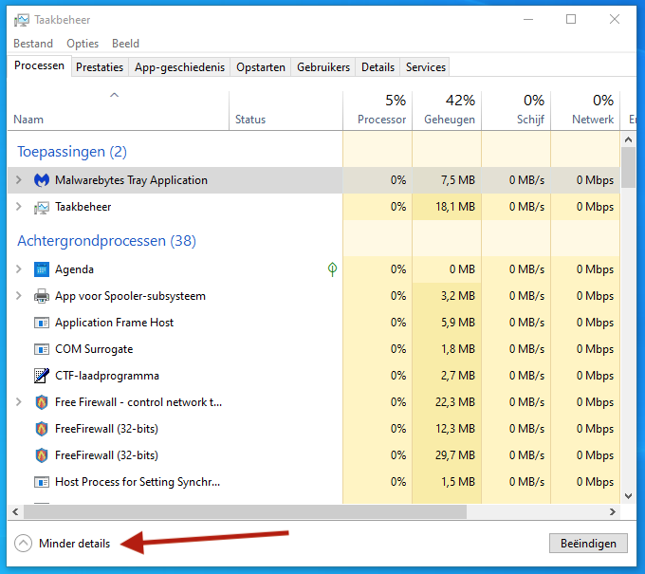Expand the Agenda process group
645x574 pixels.
pos(18,269)
